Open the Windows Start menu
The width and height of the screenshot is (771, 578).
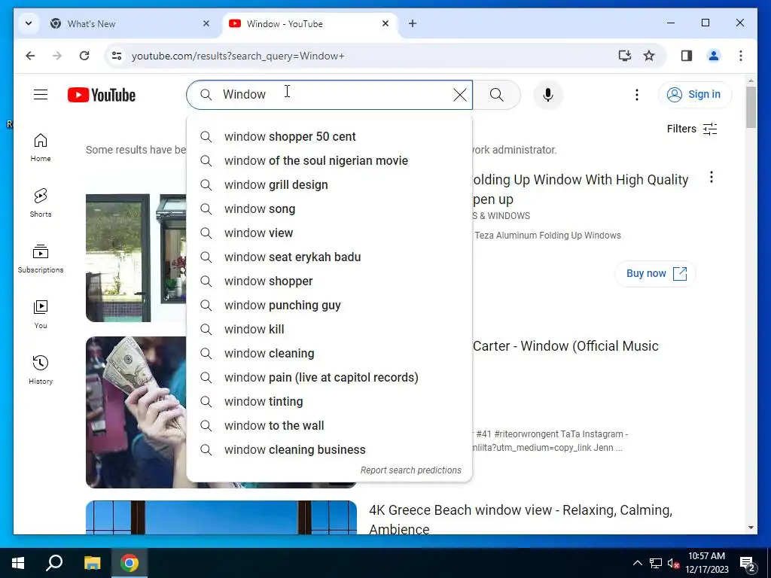(18, 563)
